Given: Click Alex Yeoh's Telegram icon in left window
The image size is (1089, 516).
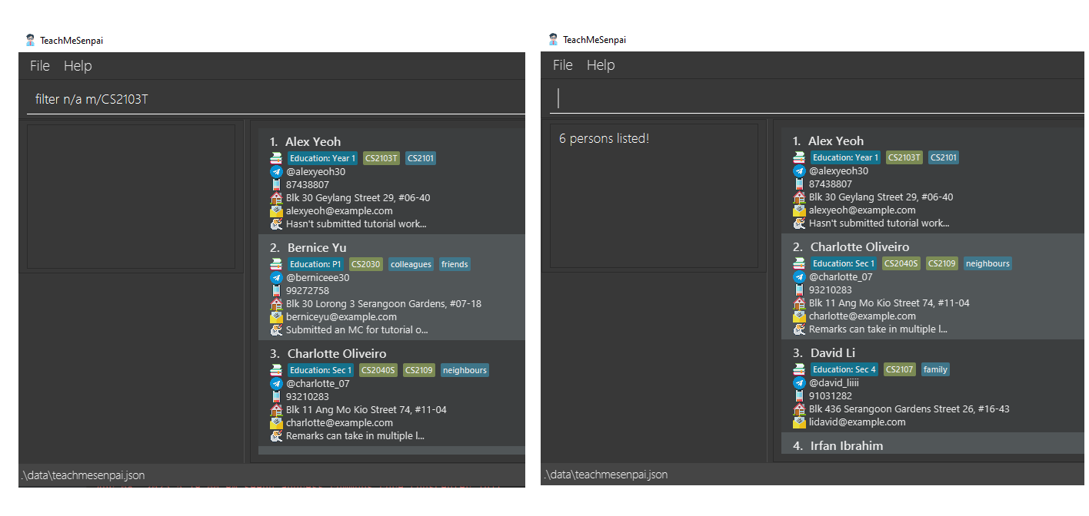Looking at the screenshot, I should (x=277, y=172).
